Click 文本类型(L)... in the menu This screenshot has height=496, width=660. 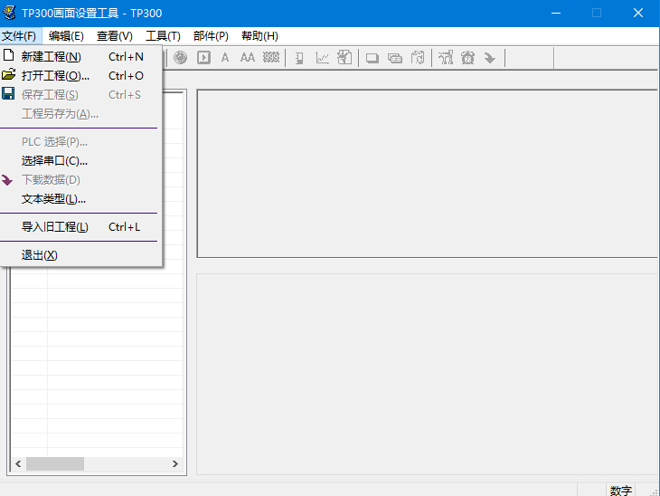point(53,199)
